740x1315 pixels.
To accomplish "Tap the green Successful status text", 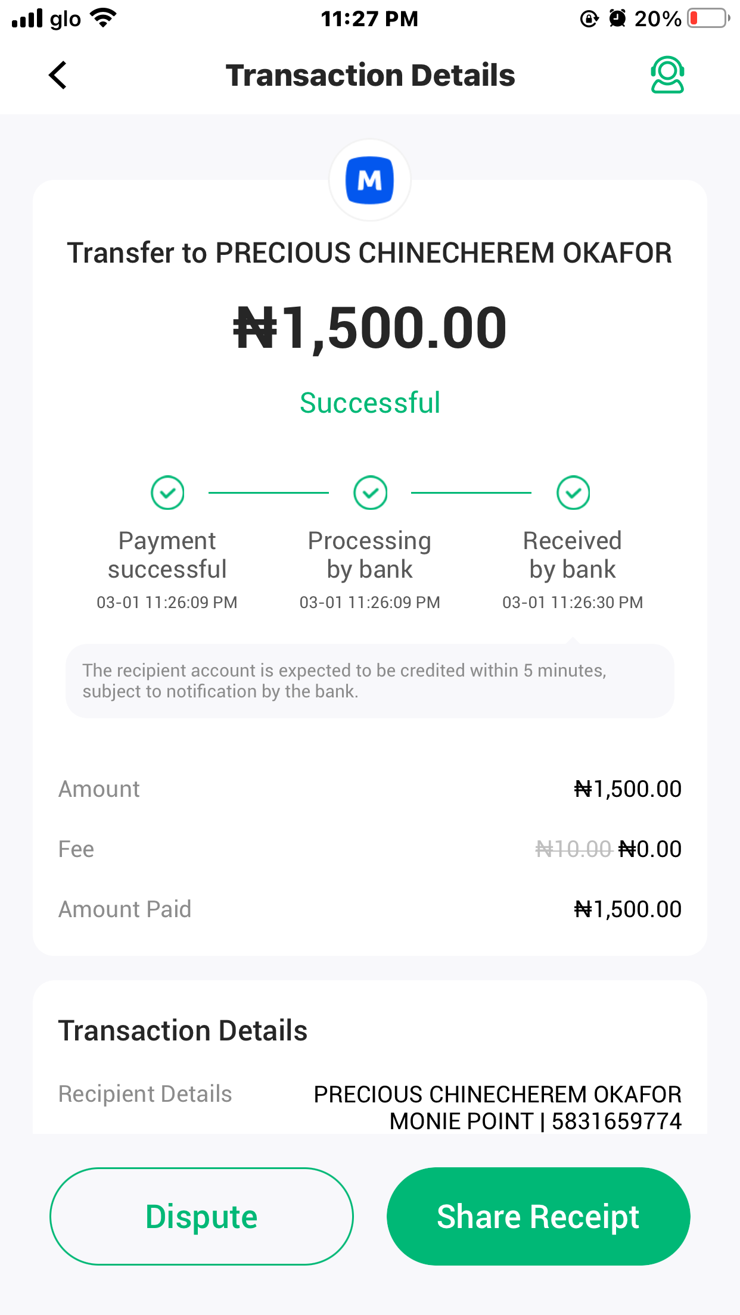I will pyautogui.click(x=370, y=403).
